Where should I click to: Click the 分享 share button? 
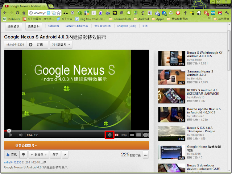pos(55,155)
